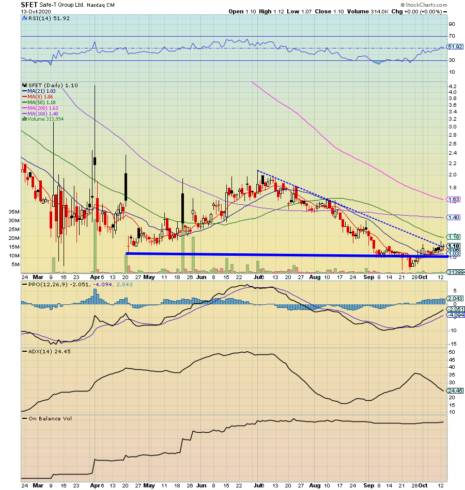Open the StockCharts.com copyright link
This screenshot has height=490, width=465.
click(x=424, y=5)
